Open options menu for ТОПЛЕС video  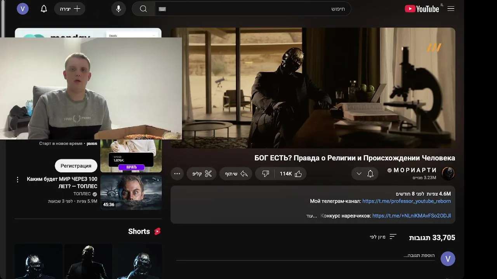[17, 180]
